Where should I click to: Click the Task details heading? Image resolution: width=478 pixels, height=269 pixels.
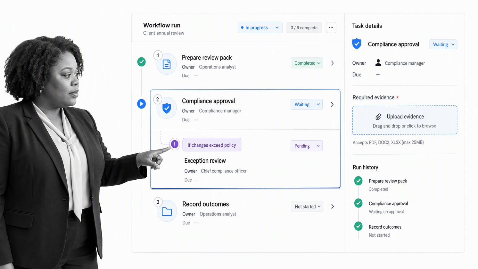(x=367, y=26)
